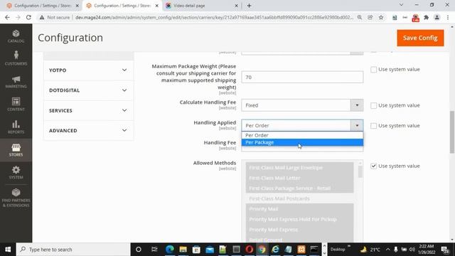Open the browser tab search chevron
This screenshot has height=256, width=455.
[x=401, y=5]
